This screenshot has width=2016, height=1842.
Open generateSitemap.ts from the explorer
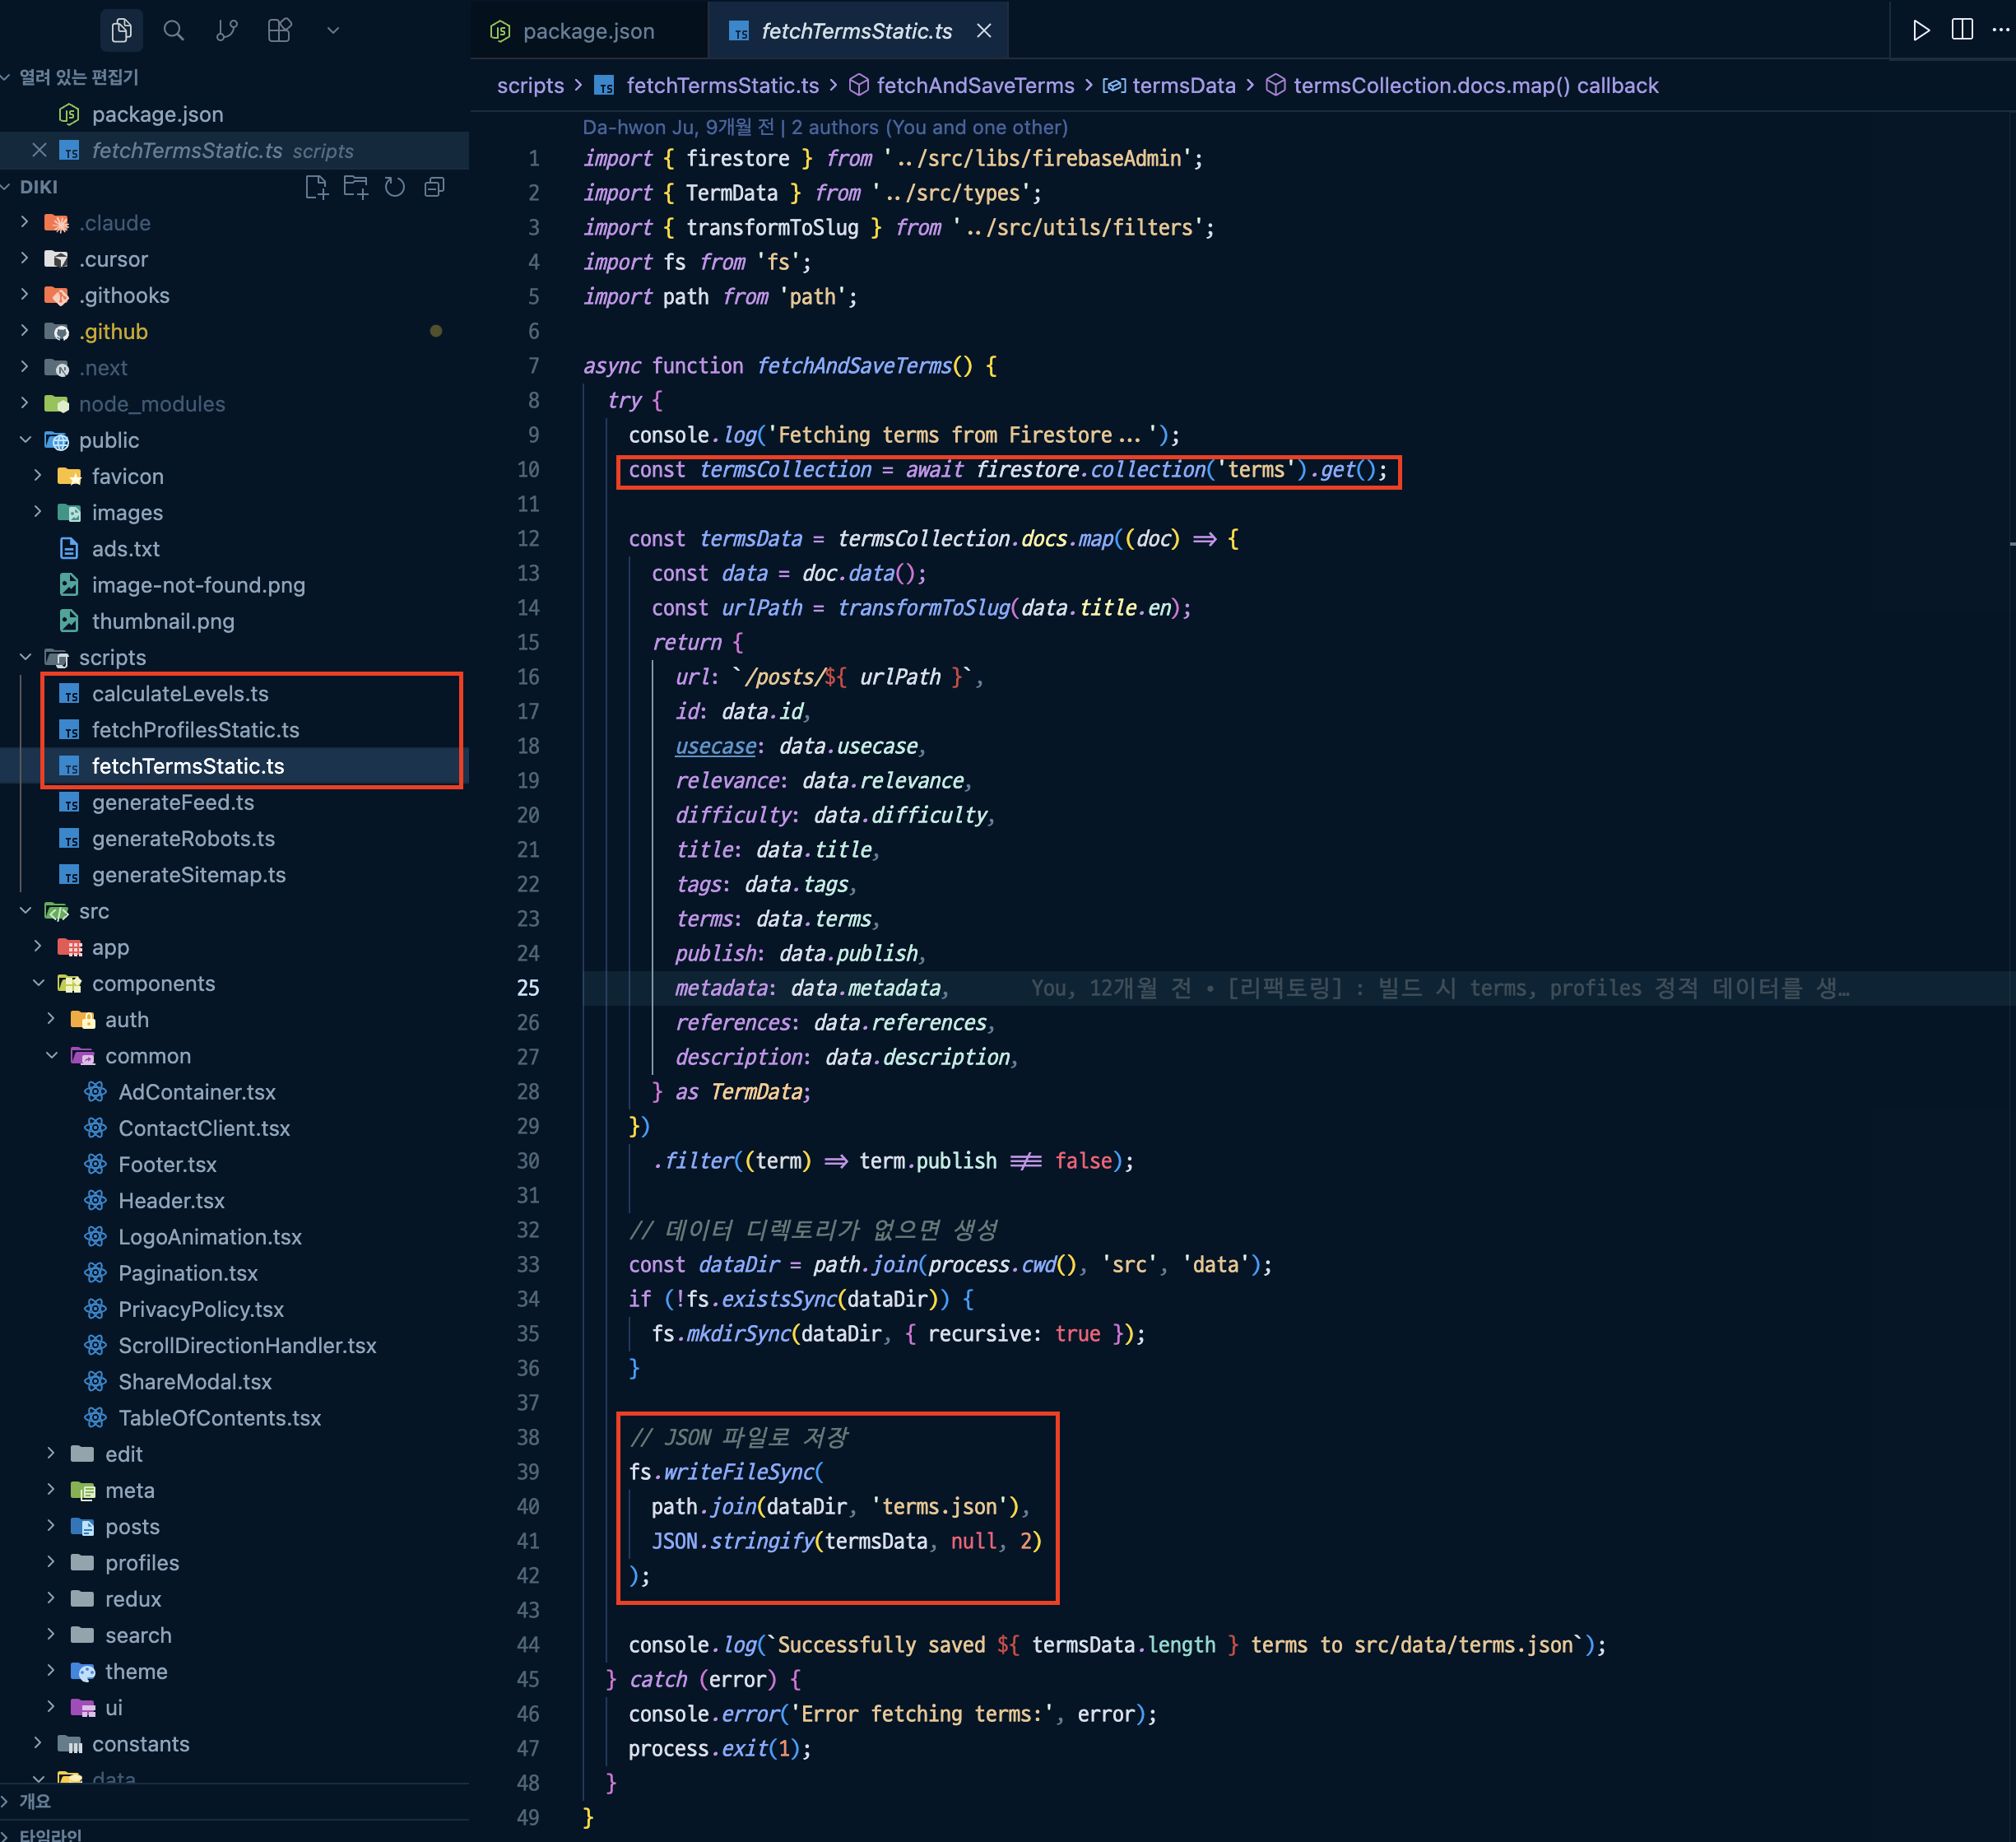[189, 874]
